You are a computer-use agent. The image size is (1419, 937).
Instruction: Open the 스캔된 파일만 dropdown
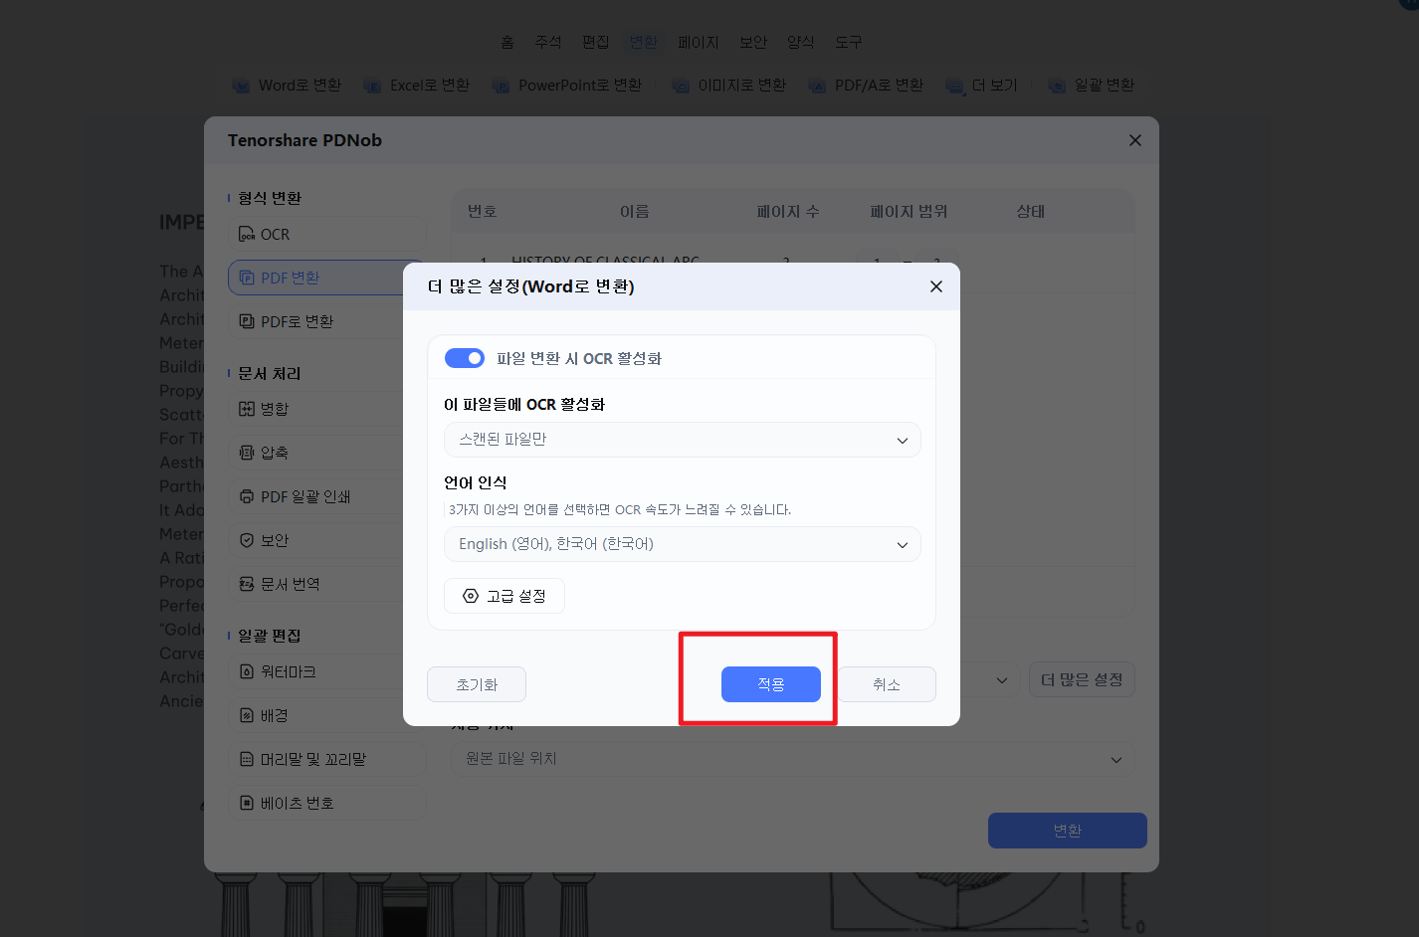click(683, 440)
